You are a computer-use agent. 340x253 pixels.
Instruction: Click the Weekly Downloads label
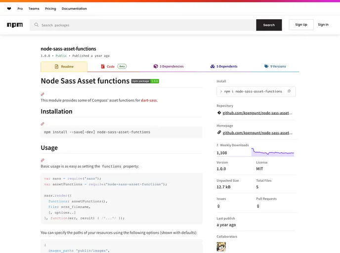point(234,145)
